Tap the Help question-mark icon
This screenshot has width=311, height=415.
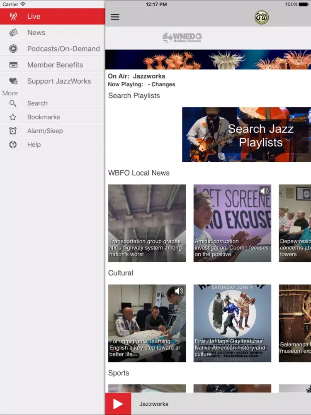tap(13, 144)
